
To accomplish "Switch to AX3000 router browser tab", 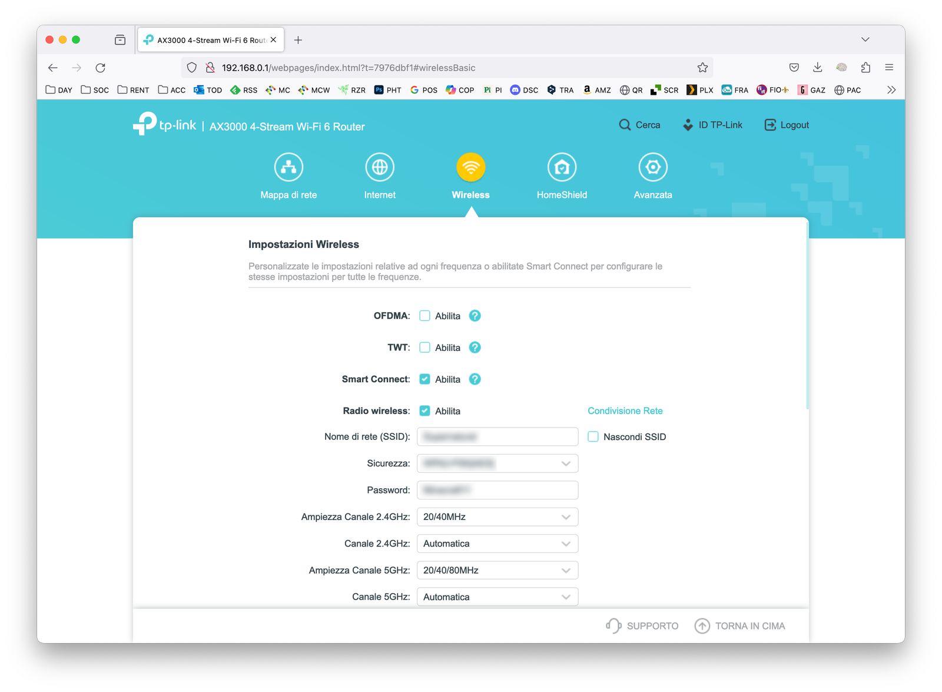I will point(211,40).
